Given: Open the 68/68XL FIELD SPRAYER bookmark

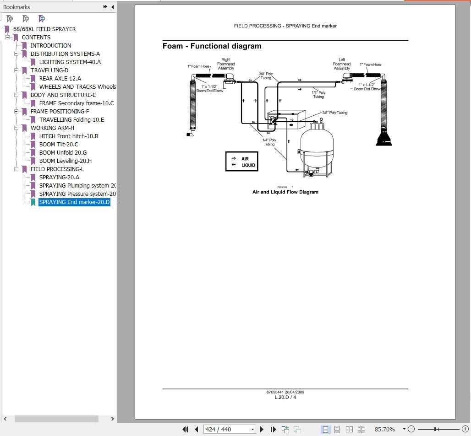Looking at the screenshot, I should click(44, 29).
